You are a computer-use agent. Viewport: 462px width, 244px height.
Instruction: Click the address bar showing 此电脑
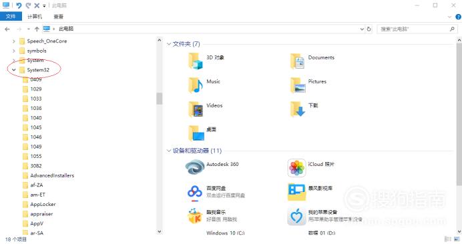(204, 29)
